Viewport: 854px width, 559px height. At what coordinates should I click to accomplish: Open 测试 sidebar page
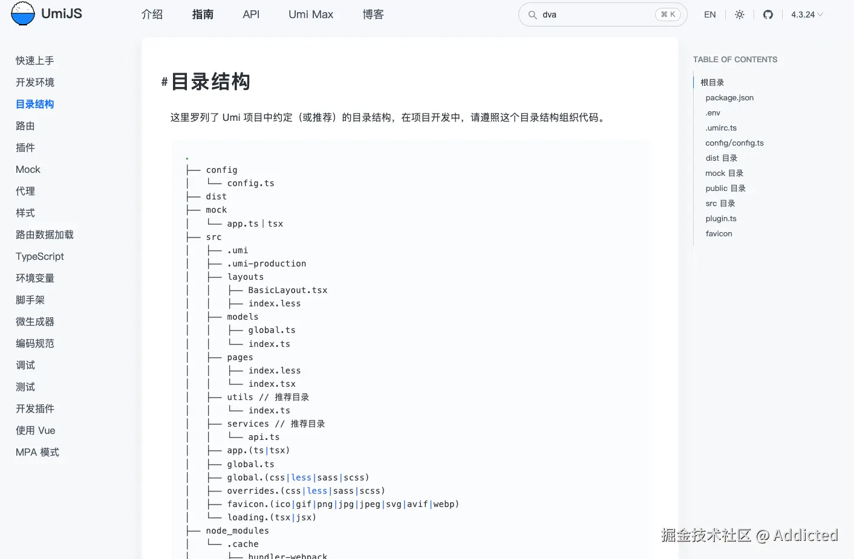[x=25, y=387]
